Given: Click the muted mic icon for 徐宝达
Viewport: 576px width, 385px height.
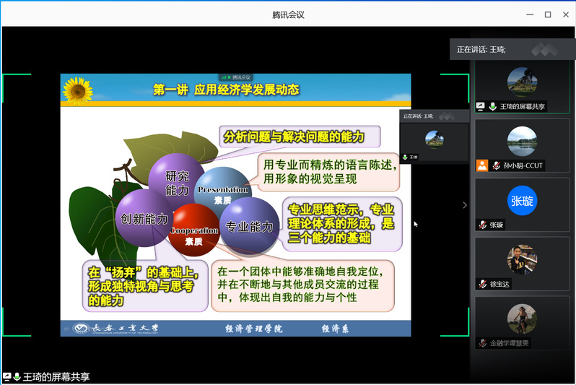Looking at the screenshot, I should click(481, 284).
